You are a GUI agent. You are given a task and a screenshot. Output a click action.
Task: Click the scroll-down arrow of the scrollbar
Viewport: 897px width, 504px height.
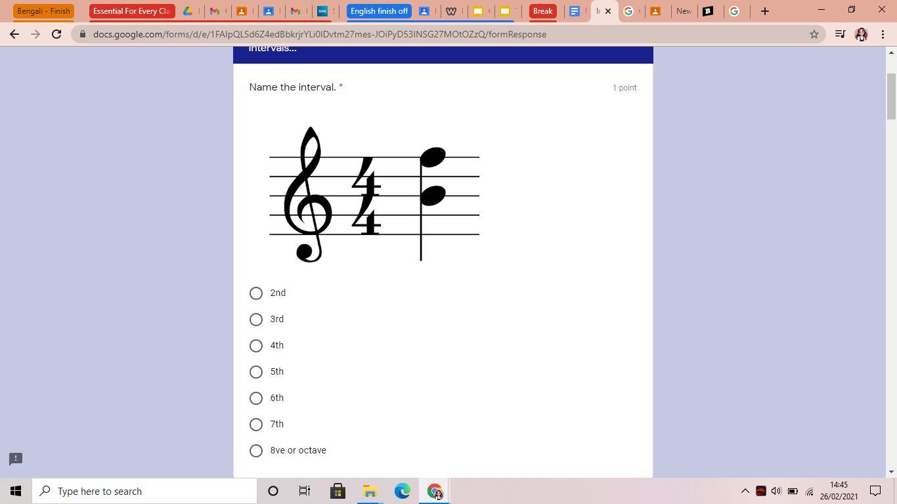[x=891, y=472]
